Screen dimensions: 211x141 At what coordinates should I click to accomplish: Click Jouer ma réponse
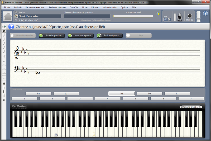(x=81, y=36)
